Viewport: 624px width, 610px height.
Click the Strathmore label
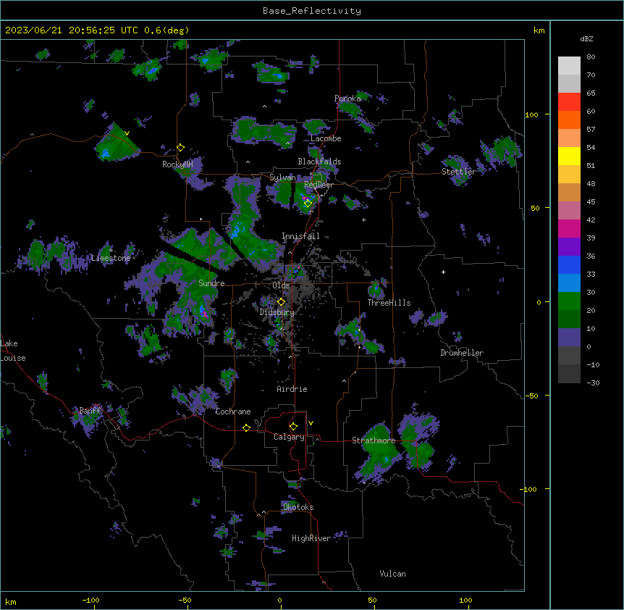click(x=374, y=440)
